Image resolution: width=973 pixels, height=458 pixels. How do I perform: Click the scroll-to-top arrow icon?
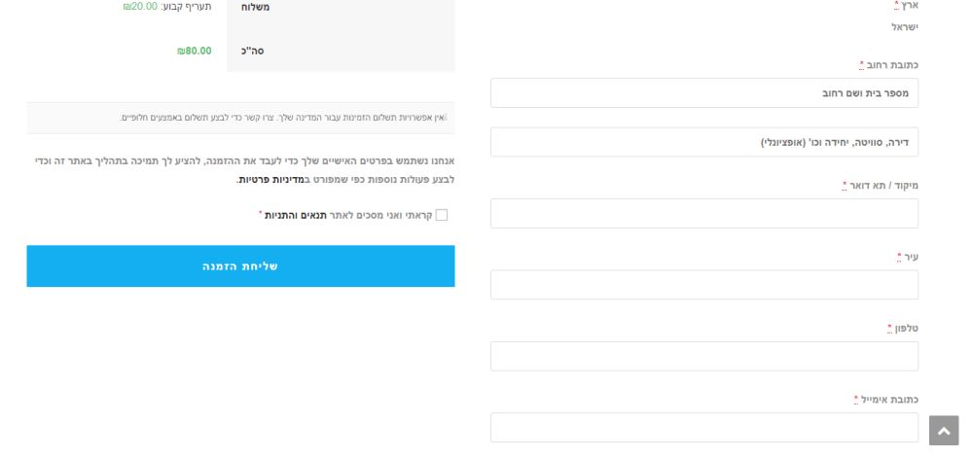pyautogui.click(x=943, y=431)
